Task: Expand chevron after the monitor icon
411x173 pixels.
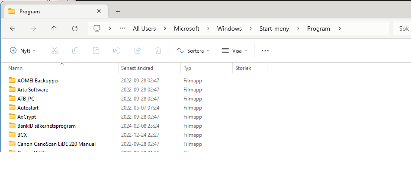Action: coord(110,29)
